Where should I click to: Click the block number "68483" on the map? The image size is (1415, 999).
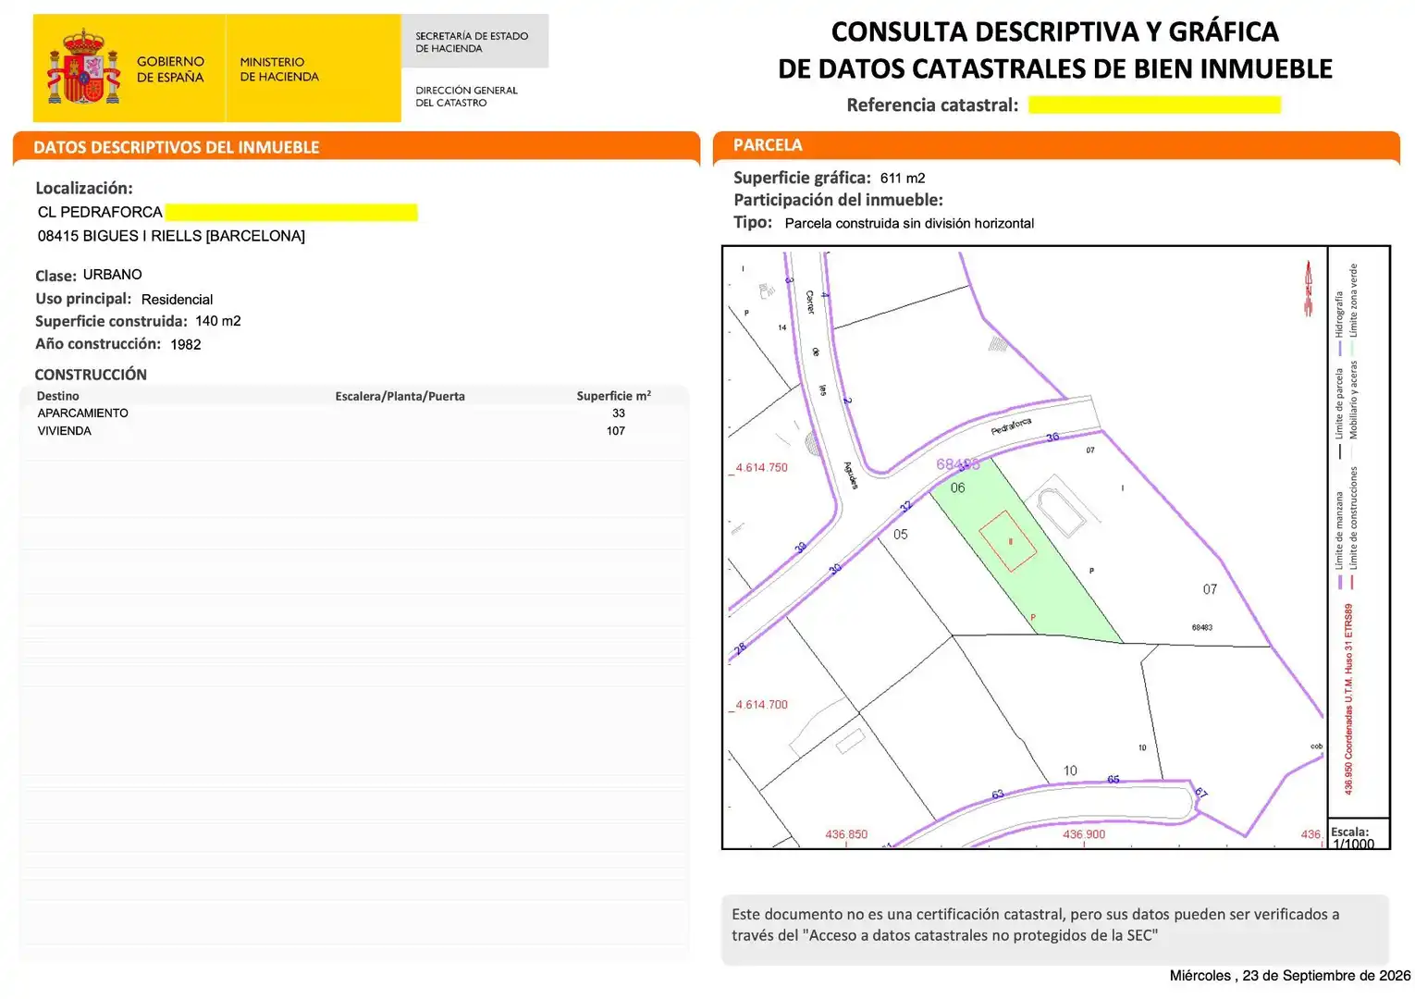[1201, 627]
